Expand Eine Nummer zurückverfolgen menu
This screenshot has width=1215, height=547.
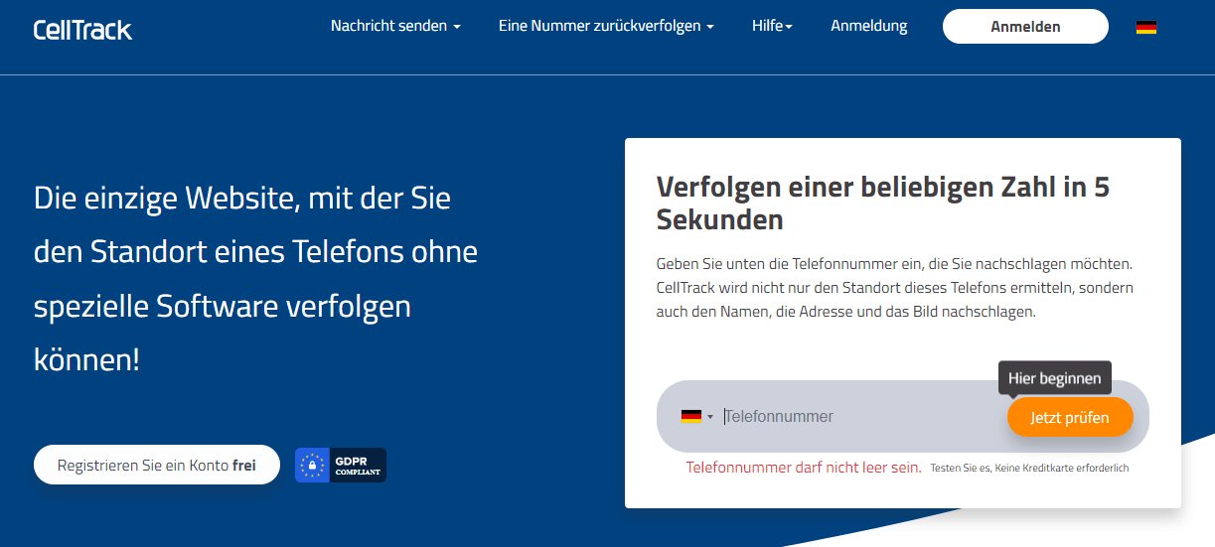pos(606,27)
